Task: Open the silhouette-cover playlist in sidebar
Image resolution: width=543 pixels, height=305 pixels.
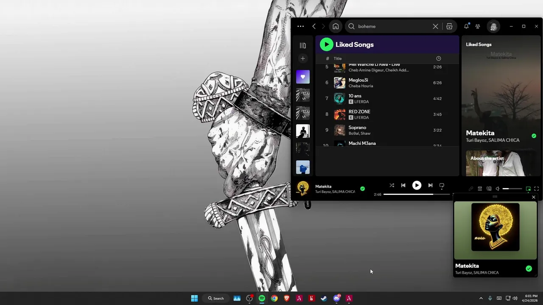Action: coord(303,131)
